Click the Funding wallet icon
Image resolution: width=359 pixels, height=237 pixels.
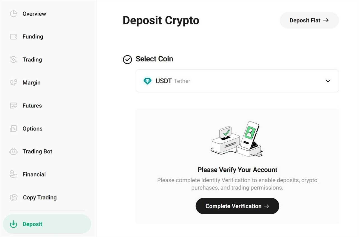pos(13,37)
